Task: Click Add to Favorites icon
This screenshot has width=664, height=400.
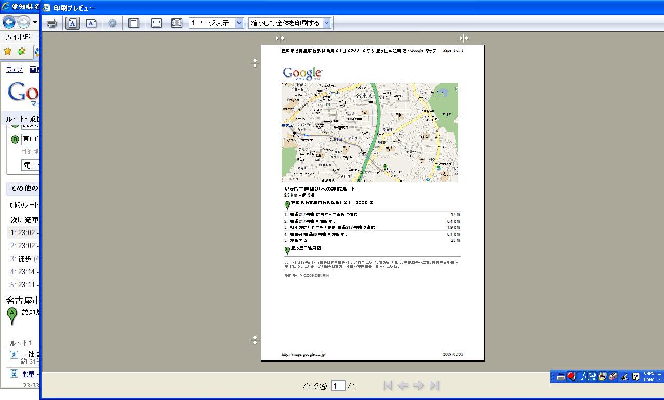Action: [x=21, y=51]
